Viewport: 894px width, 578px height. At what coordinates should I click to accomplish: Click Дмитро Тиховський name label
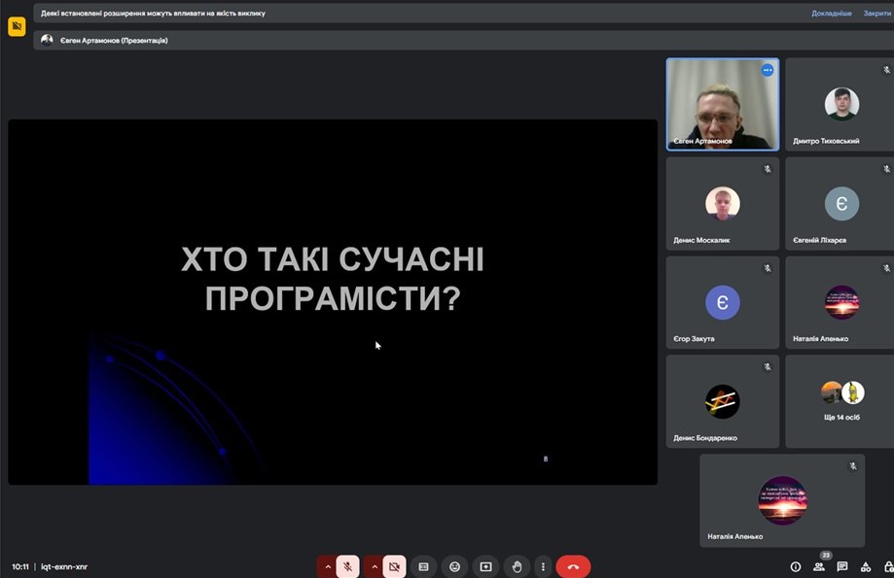(x=826, y=141)
